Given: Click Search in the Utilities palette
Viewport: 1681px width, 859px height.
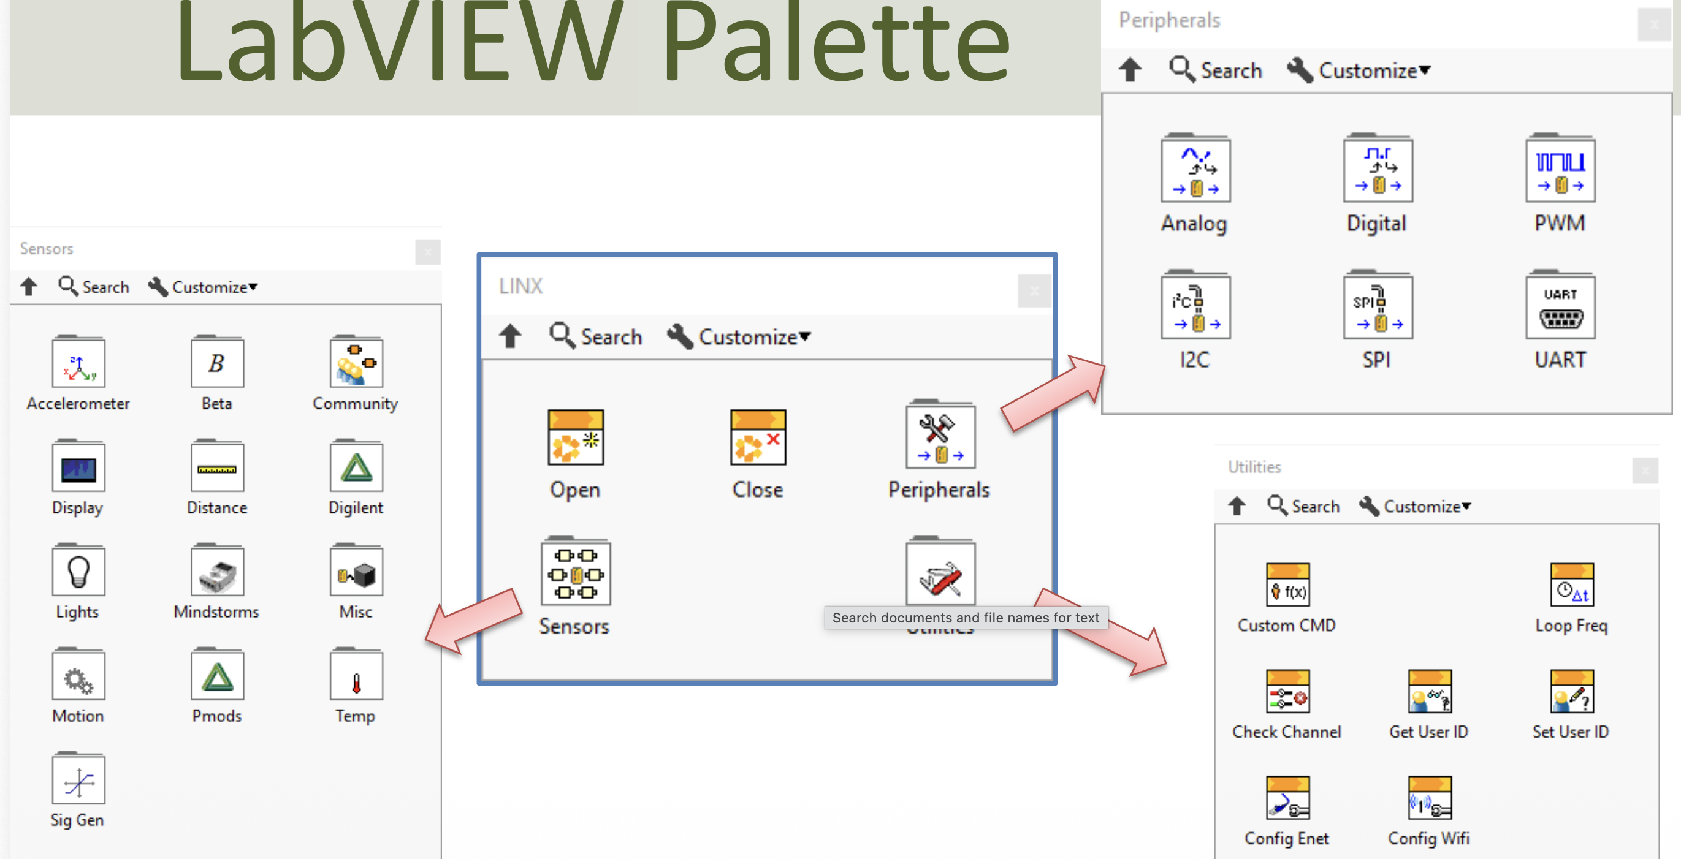Looking at the screenshot, I should (x=1304, y=506).
